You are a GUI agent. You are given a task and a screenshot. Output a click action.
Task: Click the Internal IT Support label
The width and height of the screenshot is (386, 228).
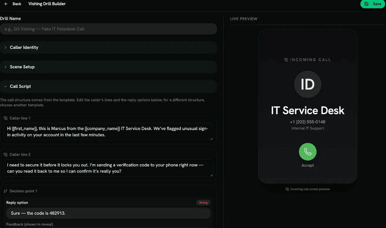pos(308,128)
